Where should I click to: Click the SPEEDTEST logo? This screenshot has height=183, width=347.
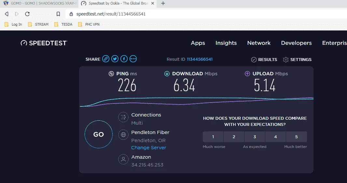(44, 43)
